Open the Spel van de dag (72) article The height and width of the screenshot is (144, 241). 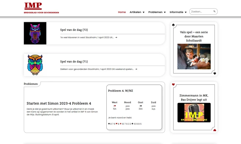(74, 30)
